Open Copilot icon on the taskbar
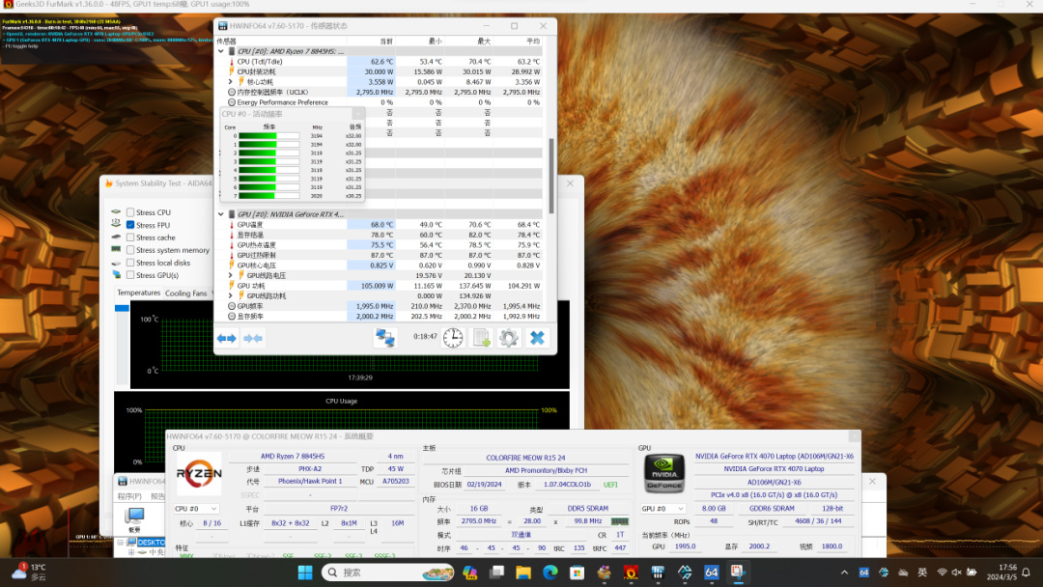This screenshot has width=1043, height=587. coord(469,573)
